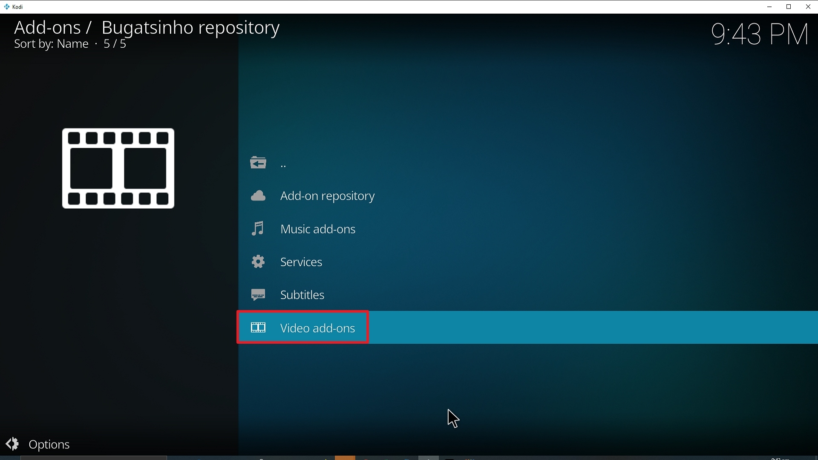Viewport: 818px width, 460px height.
Task: Click the gear icon beside Services
Action: tap(258, 262)
